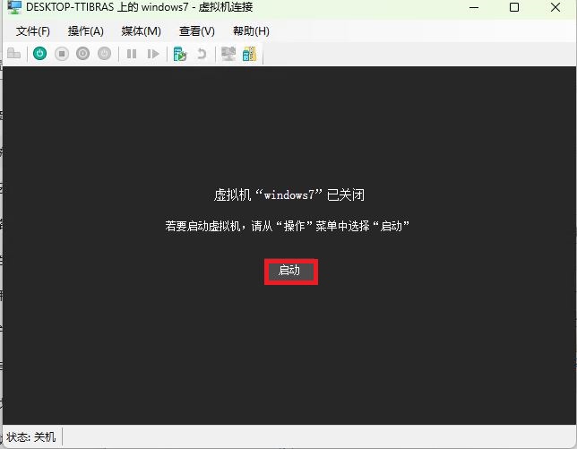Screen dimensions: 577x449
Task: Open the 操作(A) menu
Action: point(86,31)
